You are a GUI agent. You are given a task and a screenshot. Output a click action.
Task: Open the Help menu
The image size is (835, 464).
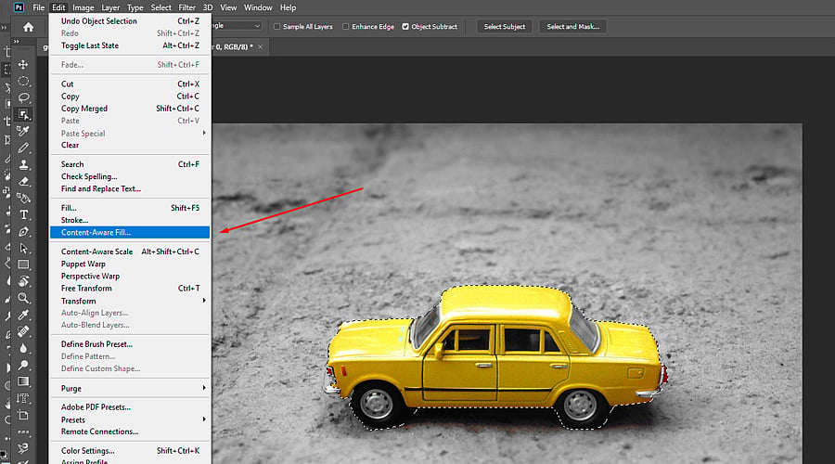click(x=289, y=7)
